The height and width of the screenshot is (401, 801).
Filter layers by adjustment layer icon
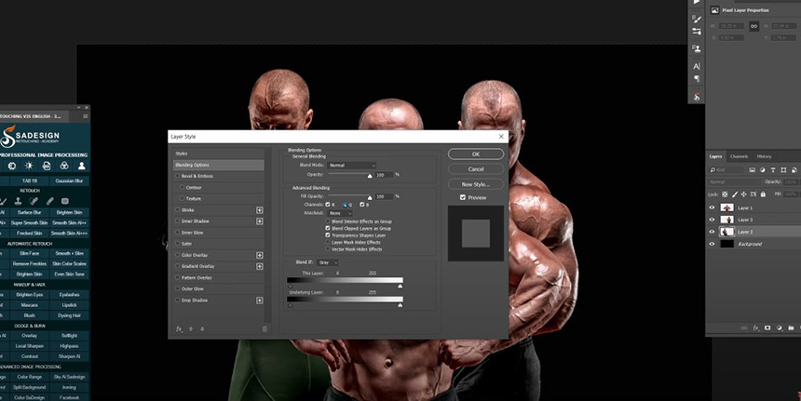762,170
